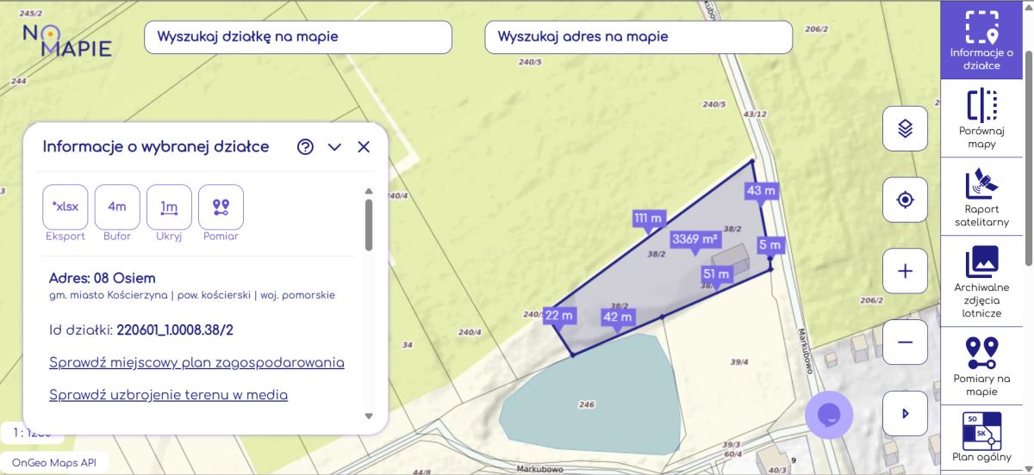Image resolution: width=1034 pixels, height=475 pixels.
Task: Click the Ukryj 1m measurements button
Action: [x=169, y=207]
